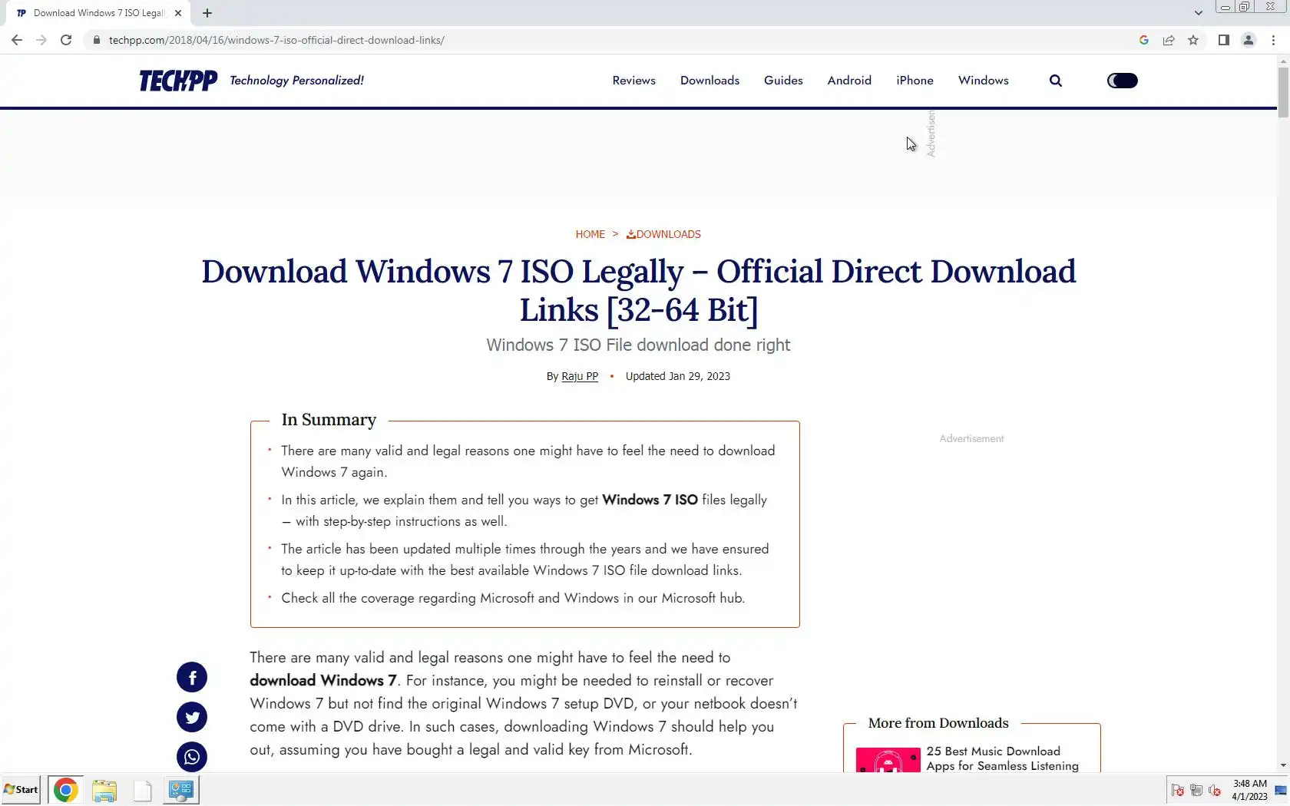Click scrollbar down arrow
This screenshot has width=1290, height=806.
click(x=1283, y=765)
